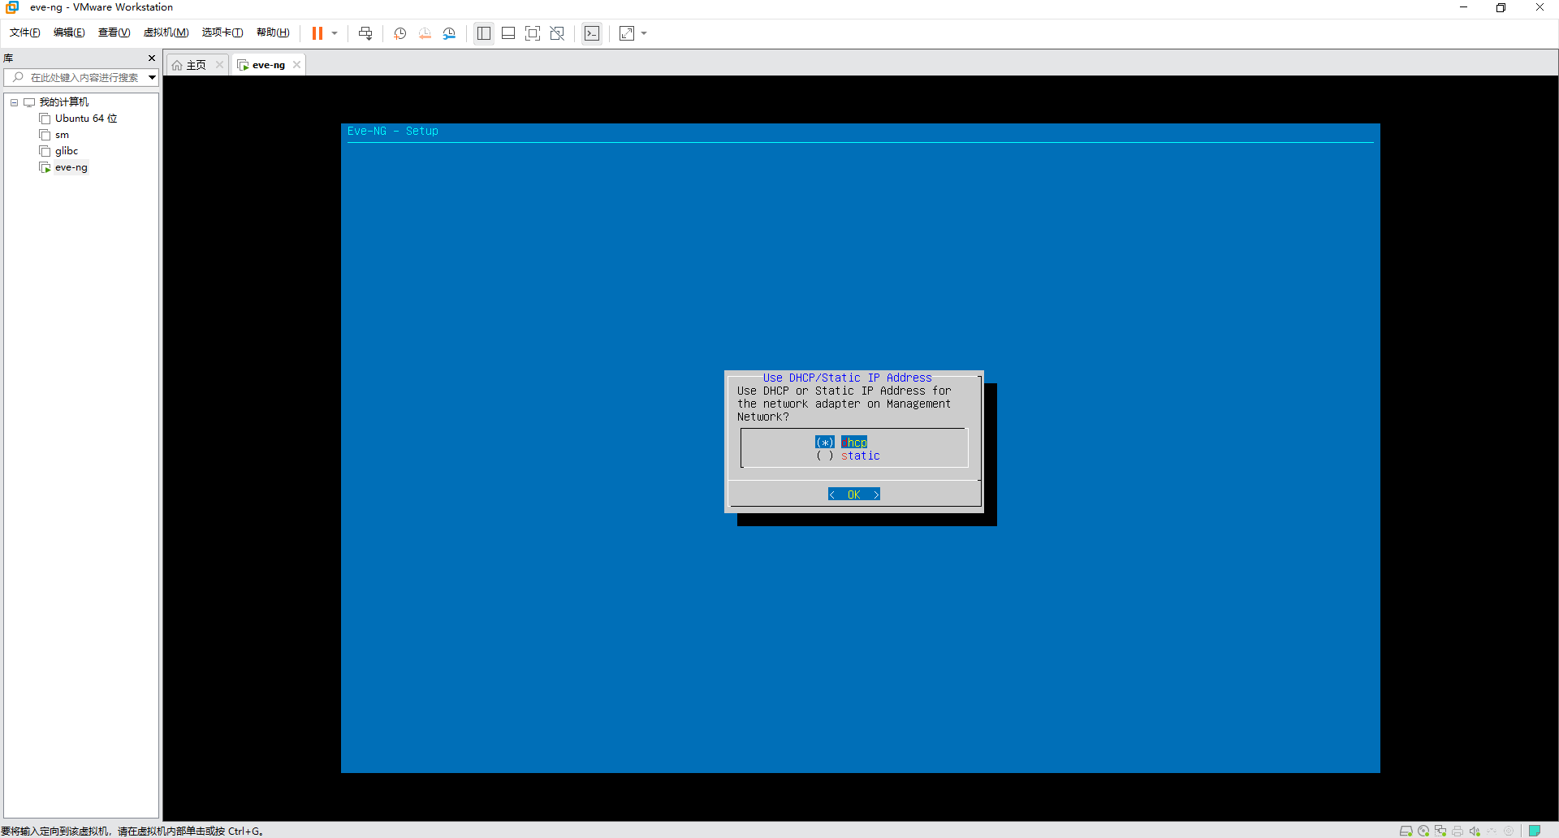Click the library search input field

coord(80,77)
